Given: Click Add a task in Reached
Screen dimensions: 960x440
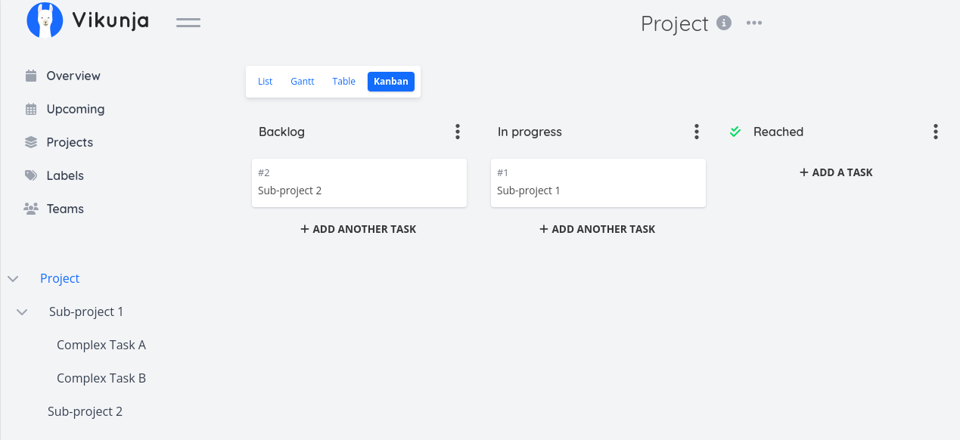Looking at the screenshot, I should click(x=836, y=172).
